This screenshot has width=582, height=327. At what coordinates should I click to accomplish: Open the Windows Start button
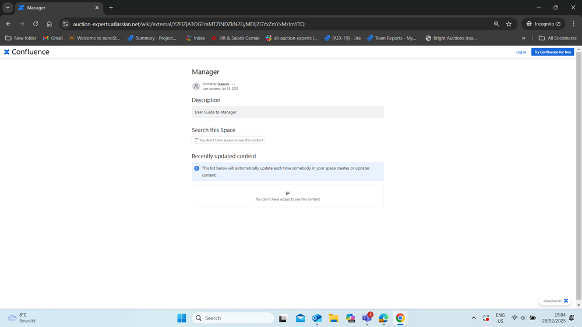182,318
